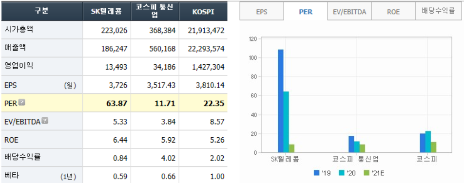Click the KOSPI column header

[203, 12]
